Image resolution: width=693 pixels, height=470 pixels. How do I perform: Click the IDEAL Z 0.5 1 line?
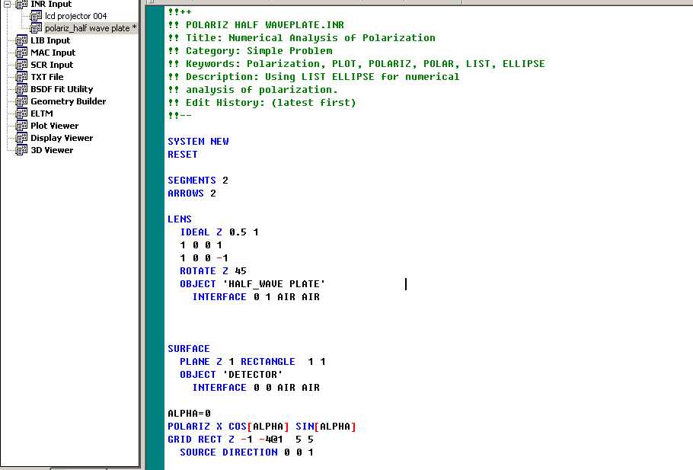(219, 232)
